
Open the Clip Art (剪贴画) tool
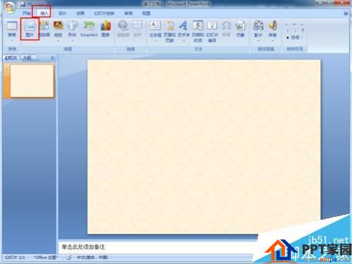44,29
